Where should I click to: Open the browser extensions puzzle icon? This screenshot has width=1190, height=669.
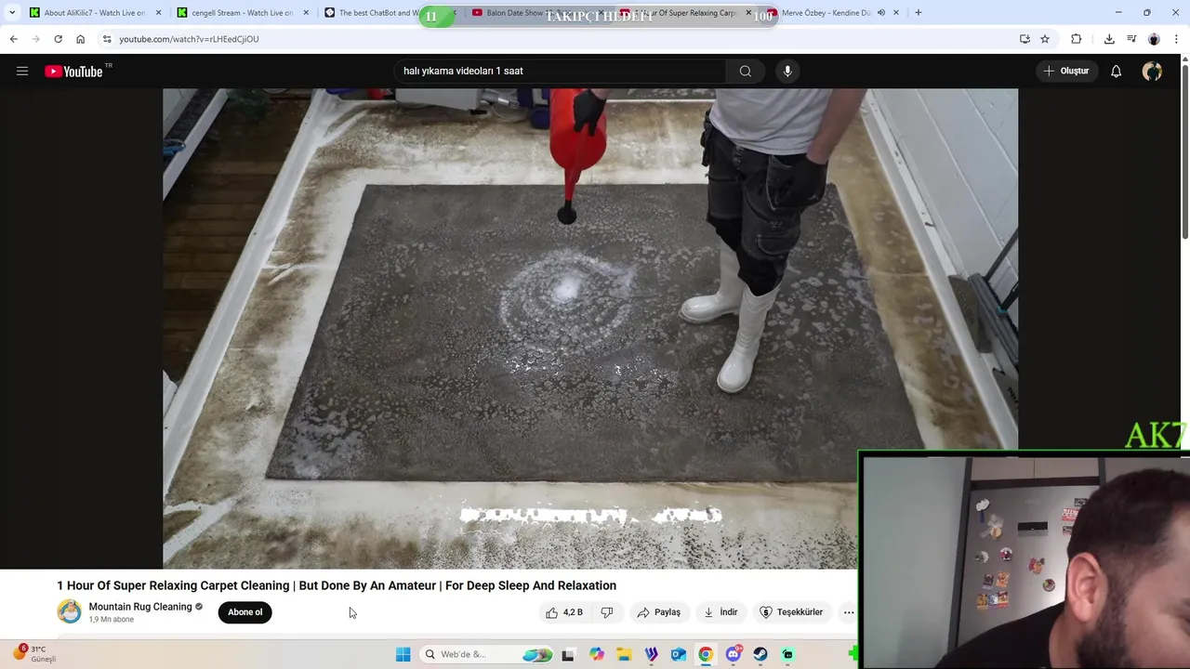coord(1076,39)
